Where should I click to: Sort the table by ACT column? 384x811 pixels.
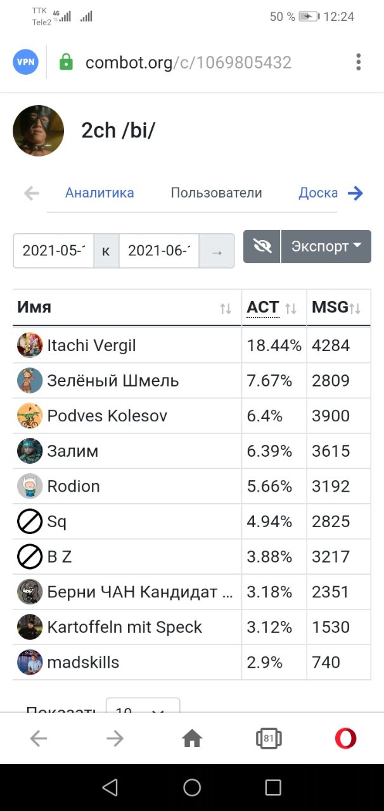click(274, 308)
